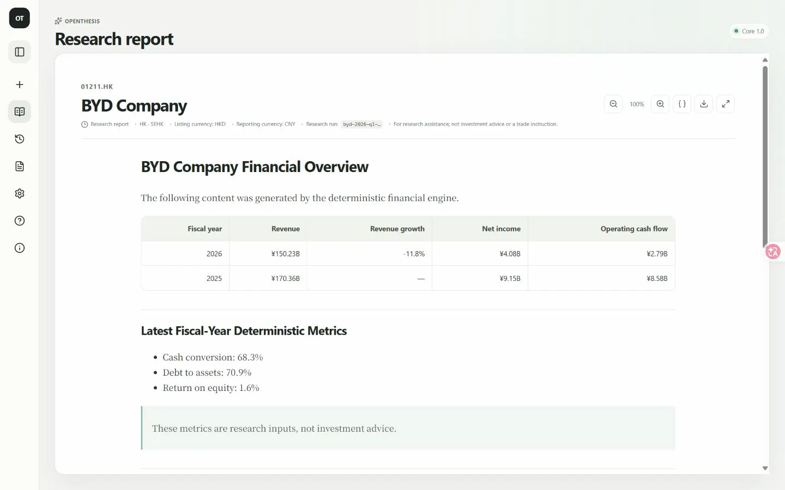
Task: Open settings with the gear icon
Action: (20, 193)
